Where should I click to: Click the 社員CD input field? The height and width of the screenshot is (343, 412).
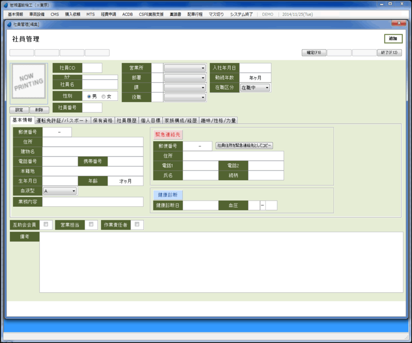coord(92,68)
